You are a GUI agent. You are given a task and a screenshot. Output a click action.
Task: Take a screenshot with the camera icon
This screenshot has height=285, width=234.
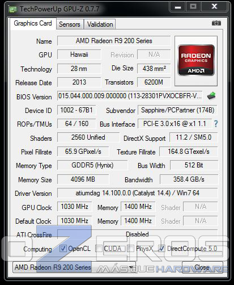(x=216, y=23)
